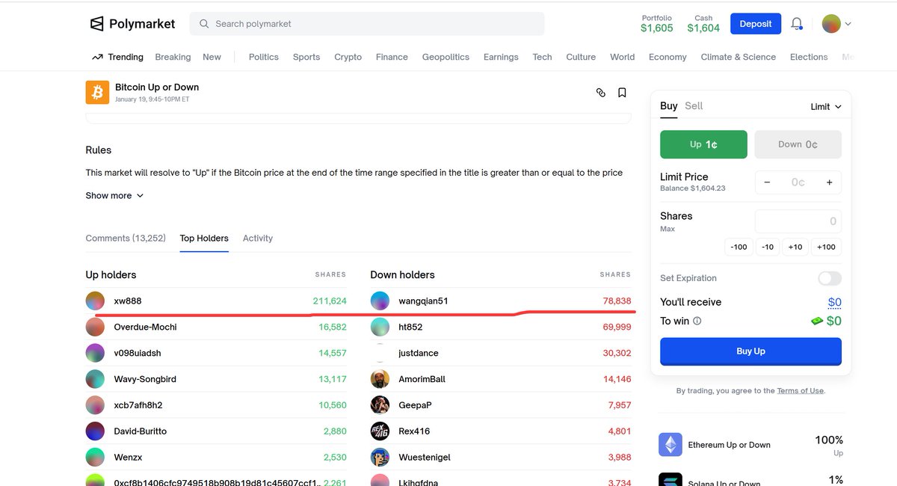Choose the Down 0¢ outcome button
The image size is (897, 486).
798,144
